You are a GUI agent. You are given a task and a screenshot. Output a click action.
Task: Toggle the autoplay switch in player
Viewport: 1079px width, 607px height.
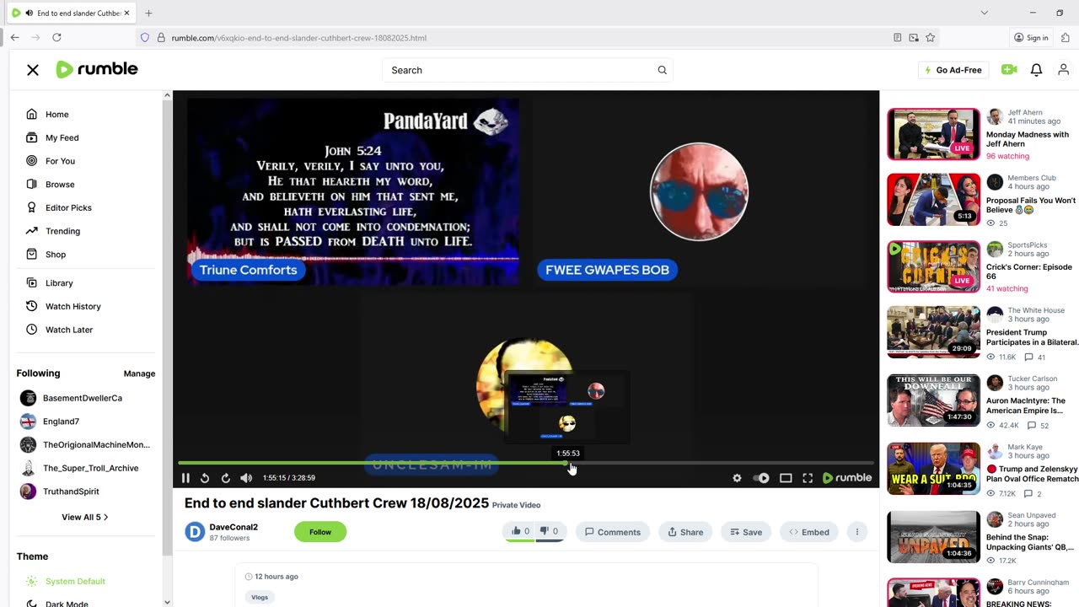click(x=761, y=478)
